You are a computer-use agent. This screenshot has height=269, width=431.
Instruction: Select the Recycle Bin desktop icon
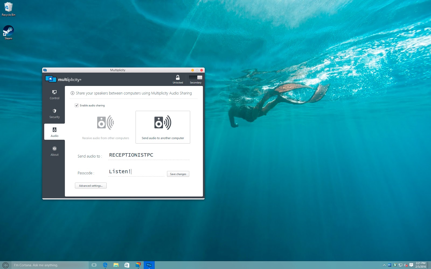(8, 9)
